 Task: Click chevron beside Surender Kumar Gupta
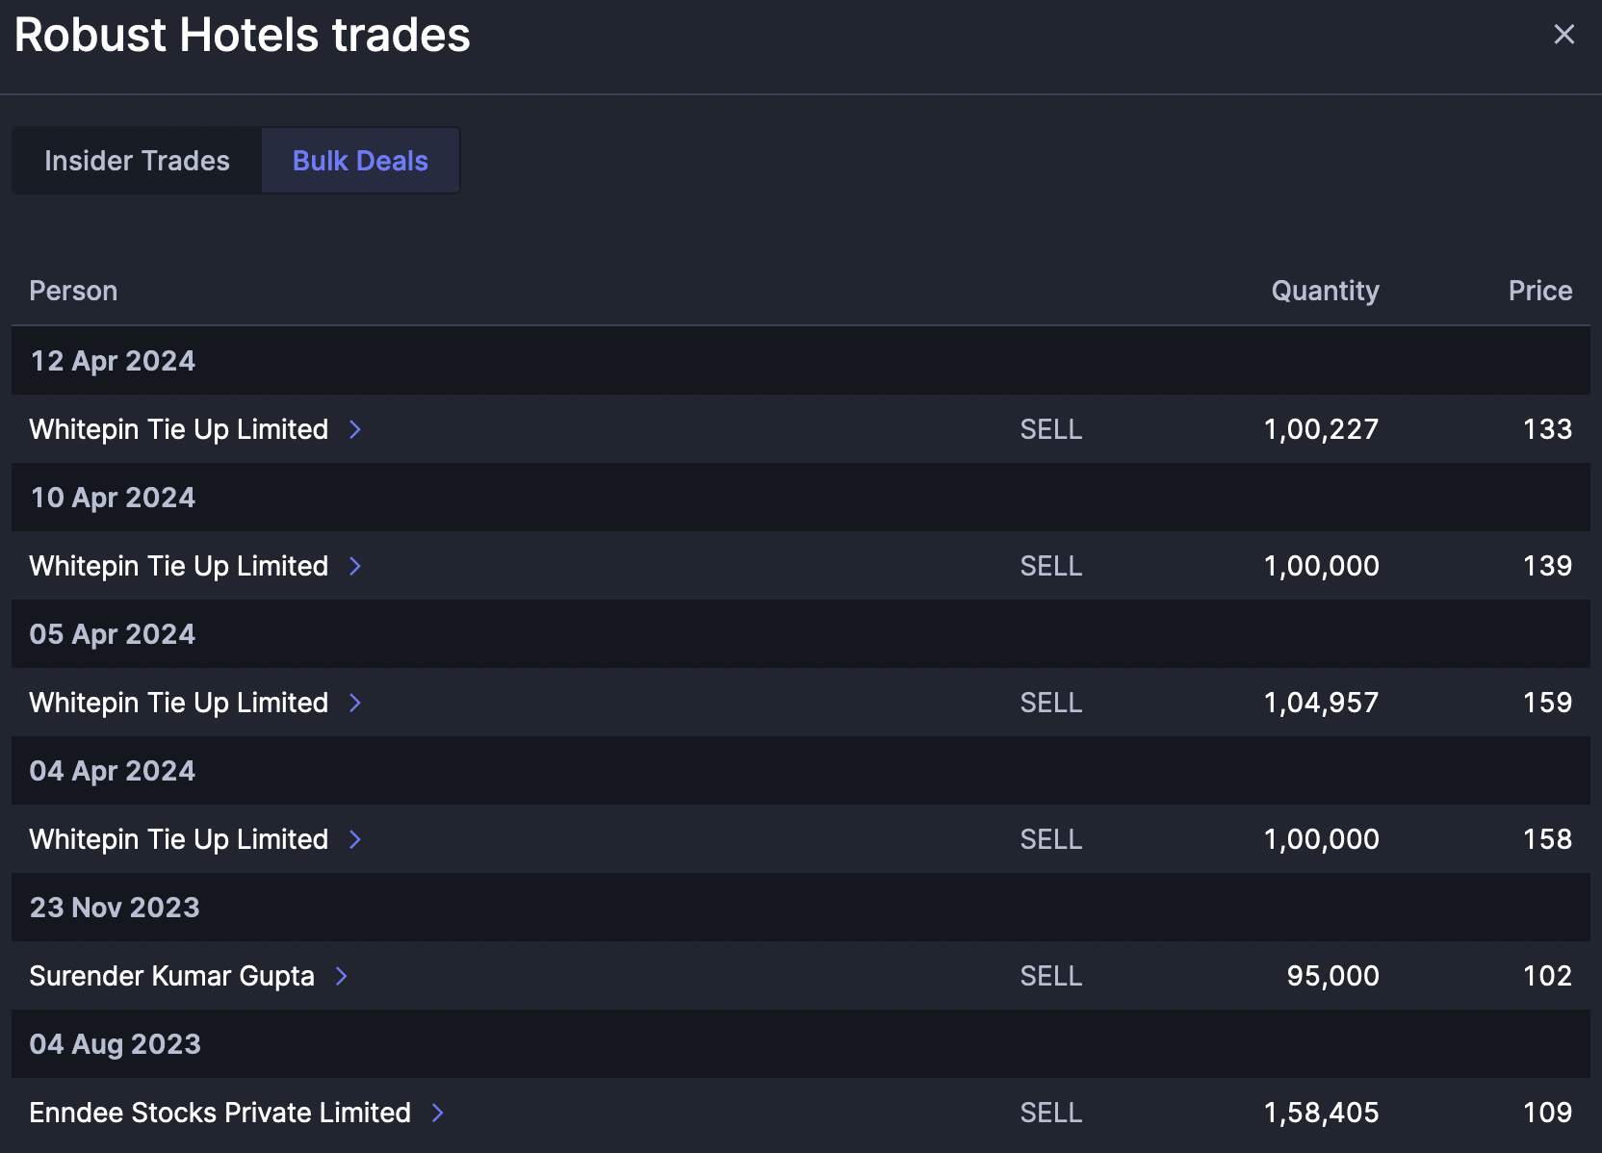pos(342,976)
